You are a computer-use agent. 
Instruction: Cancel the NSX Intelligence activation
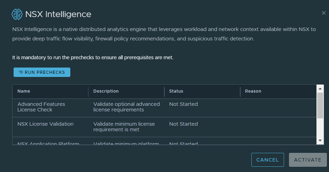(267, 160)
